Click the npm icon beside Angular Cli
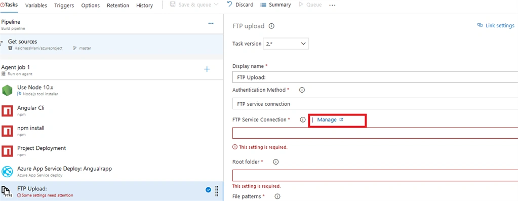Screen dimensions: 518x201 7,111
